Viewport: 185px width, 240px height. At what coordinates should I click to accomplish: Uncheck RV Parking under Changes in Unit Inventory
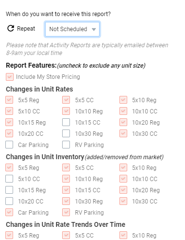pos(66,212)
